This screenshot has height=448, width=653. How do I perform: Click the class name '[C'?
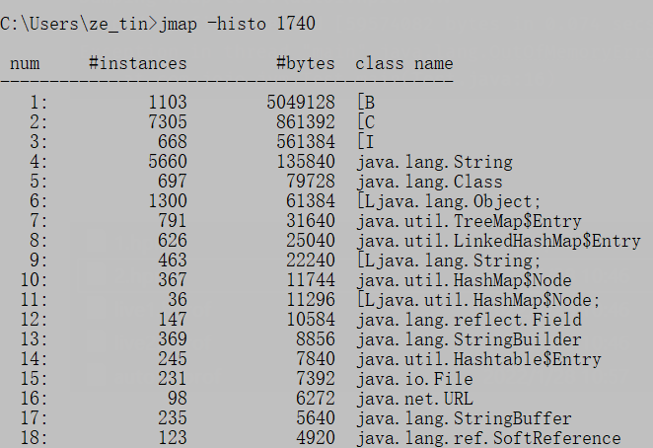tap(366, 122)
